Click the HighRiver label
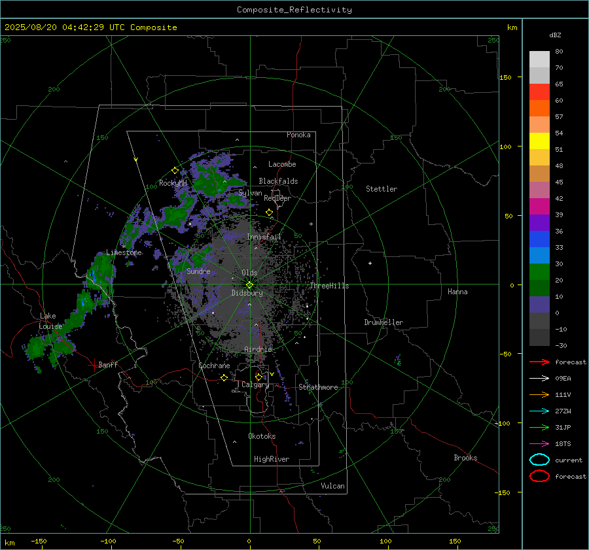Viewport: 589px width, 550px height. 272,459
